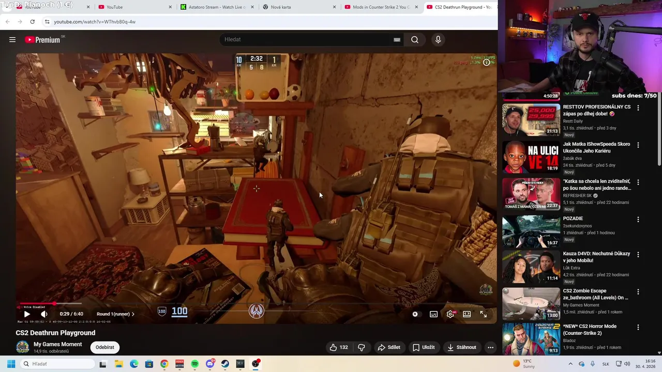
Task: Download the video with Stáhnout
Action: pos(462,347)
